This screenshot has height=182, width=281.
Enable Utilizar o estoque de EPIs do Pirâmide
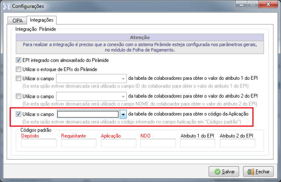(x=18, y=69)
